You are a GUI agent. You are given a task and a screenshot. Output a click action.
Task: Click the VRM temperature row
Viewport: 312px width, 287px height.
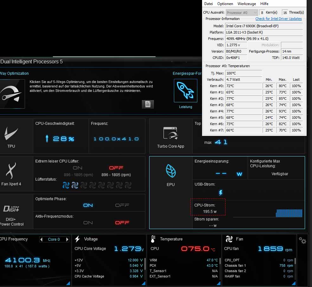click(x=184, y=260)
